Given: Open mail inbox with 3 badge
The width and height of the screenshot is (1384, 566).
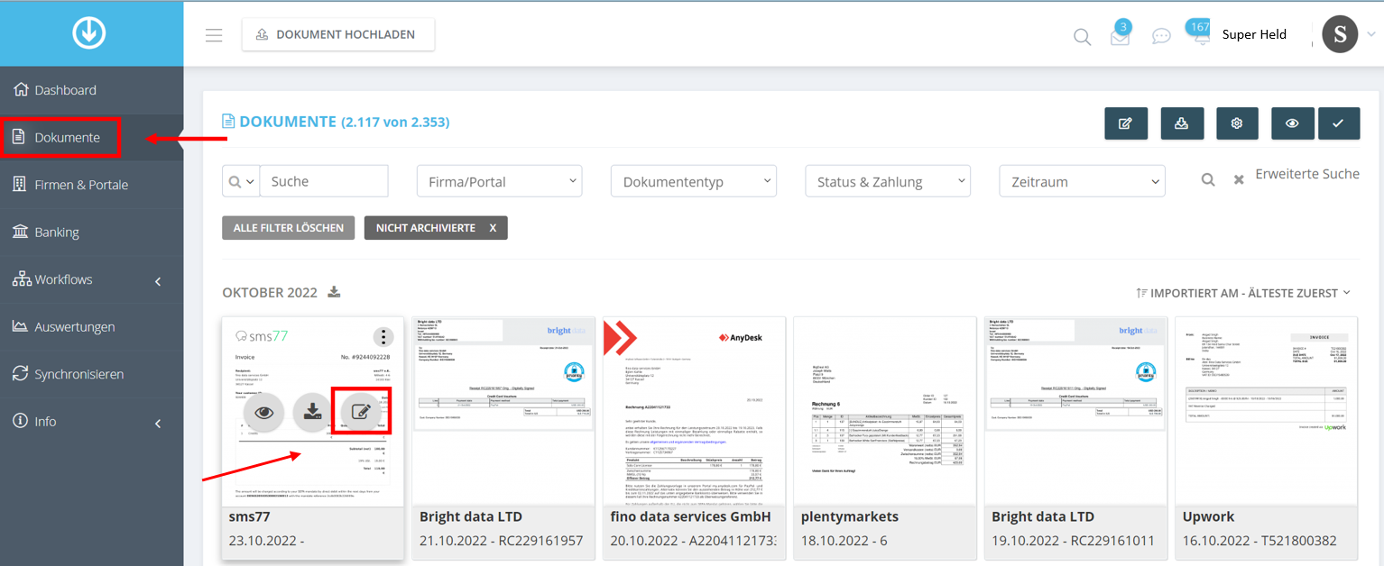Looking at the screenshot, I should coord(1120,37).
